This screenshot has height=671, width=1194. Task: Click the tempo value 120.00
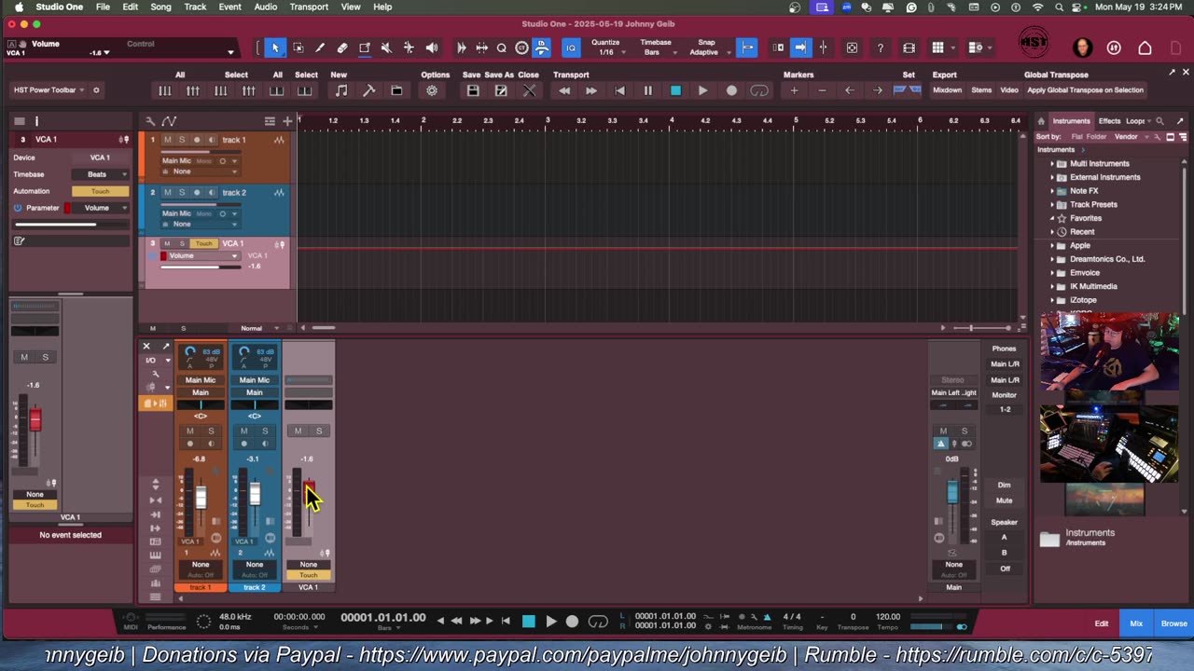tap(888, 616)
